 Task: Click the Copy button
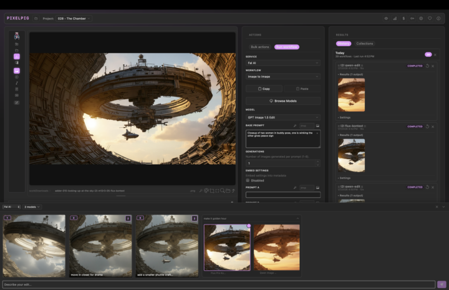click(264, 89)
